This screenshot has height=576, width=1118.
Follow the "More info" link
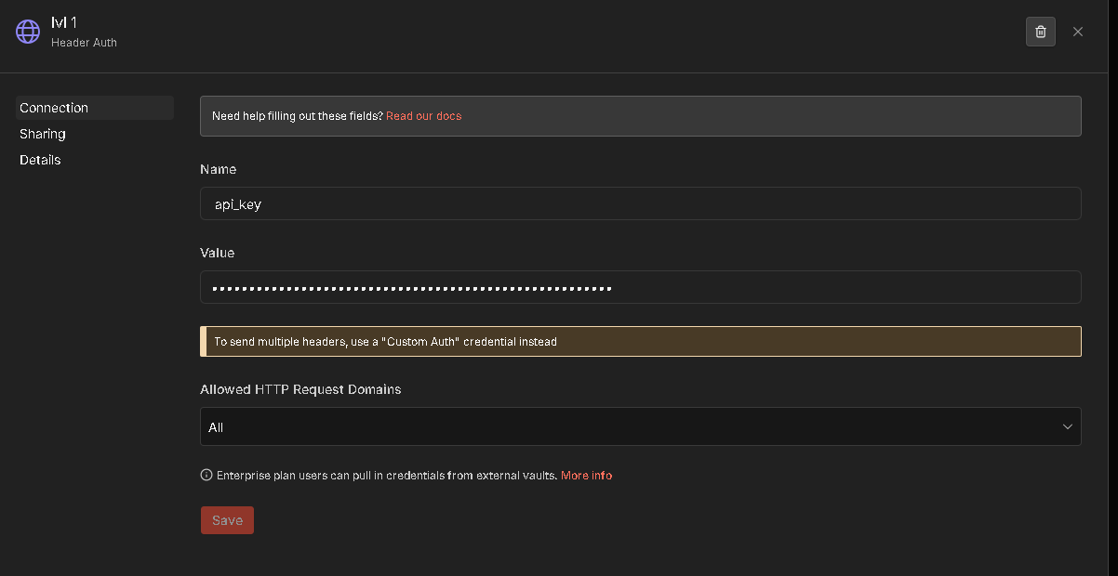point(586,475)
